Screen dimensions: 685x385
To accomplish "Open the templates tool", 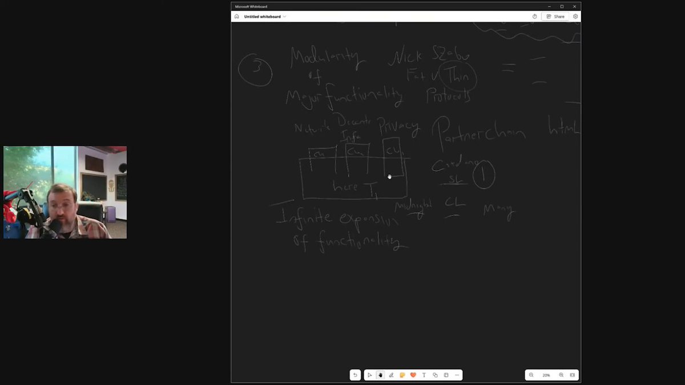I will coord(446,375).
